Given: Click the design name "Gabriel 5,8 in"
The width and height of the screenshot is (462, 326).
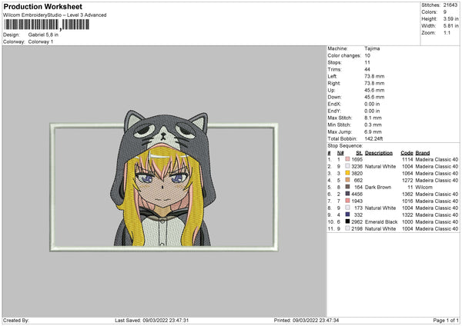Looking at the screenshot, I should (x=43, y=35).
